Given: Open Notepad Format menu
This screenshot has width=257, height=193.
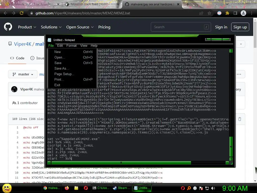Looking at the screenshot, I should click(x=72, y=46).
